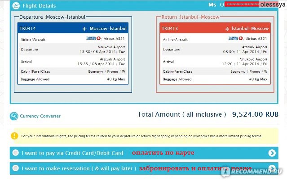
Task: Click 'Economy / Promo / W' in TK0413 card
Action: [x=249, y=72]
